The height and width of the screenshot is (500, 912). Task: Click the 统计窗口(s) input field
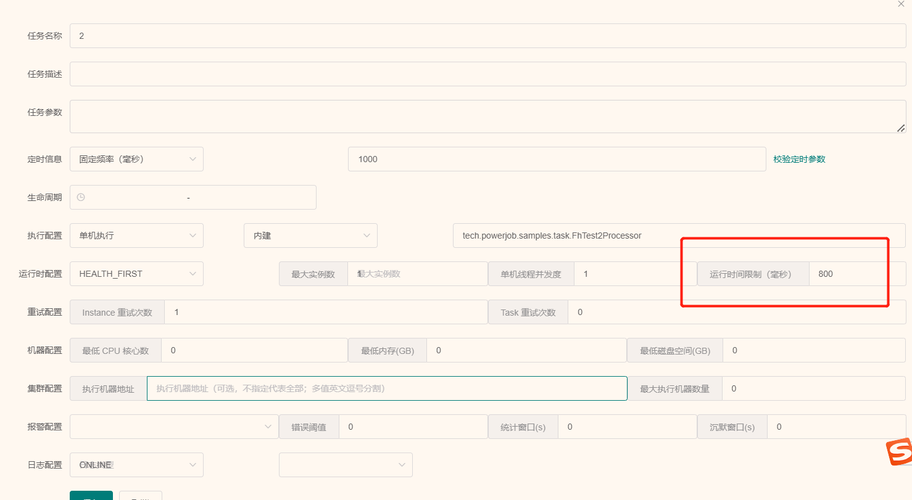(627, 427)
